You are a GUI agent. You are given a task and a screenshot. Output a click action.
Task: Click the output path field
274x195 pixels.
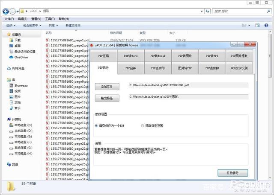[188, 97]
